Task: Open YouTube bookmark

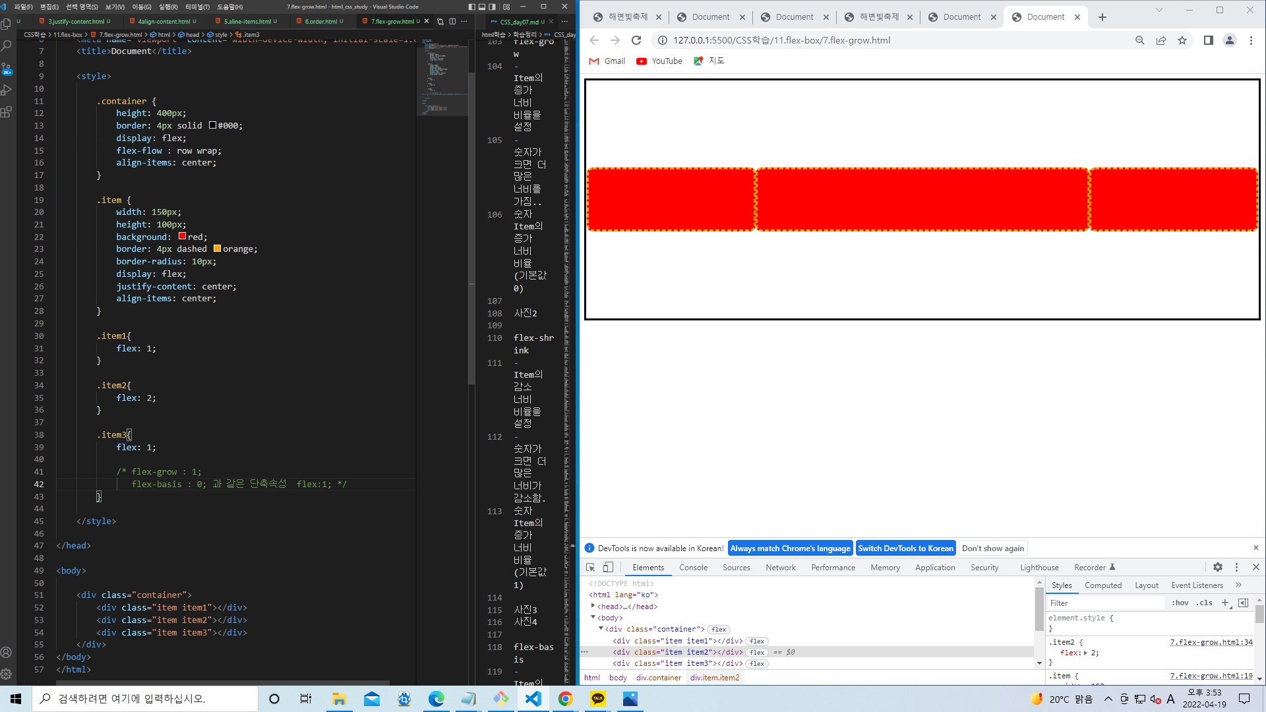Action: click(x=659, y=61)
